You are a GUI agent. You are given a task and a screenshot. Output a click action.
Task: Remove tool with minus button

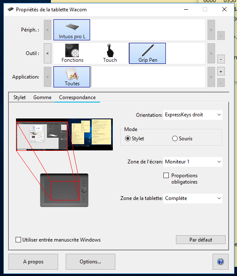(221, 59)
